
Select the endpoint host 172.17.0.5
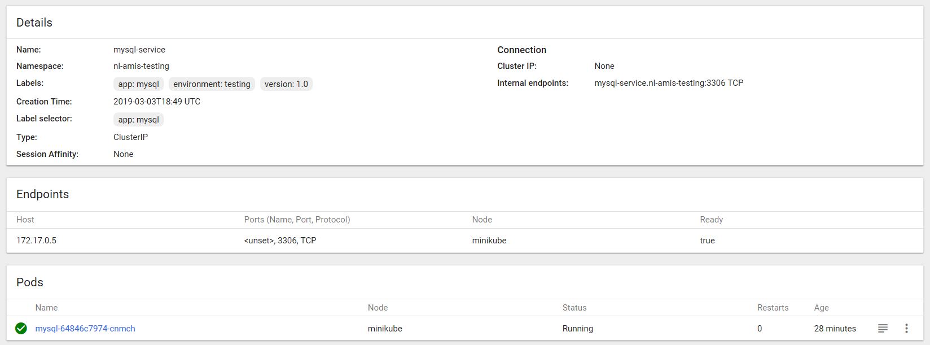(36, 241)
